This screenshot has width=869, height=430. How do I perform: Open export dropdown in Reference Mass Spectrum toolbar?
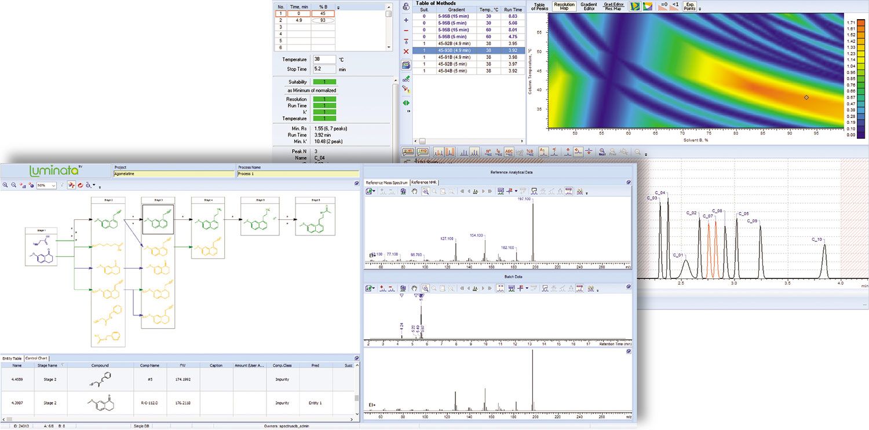click(x=374, y=191)
